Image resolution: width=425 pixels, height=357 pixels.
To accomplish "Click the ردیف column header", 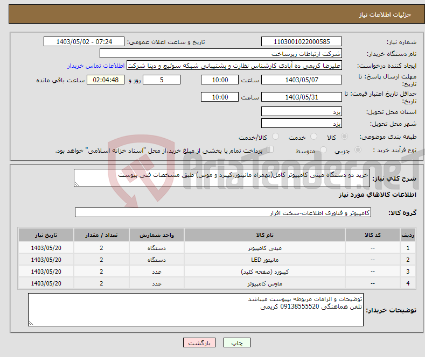I will point(408,235).
